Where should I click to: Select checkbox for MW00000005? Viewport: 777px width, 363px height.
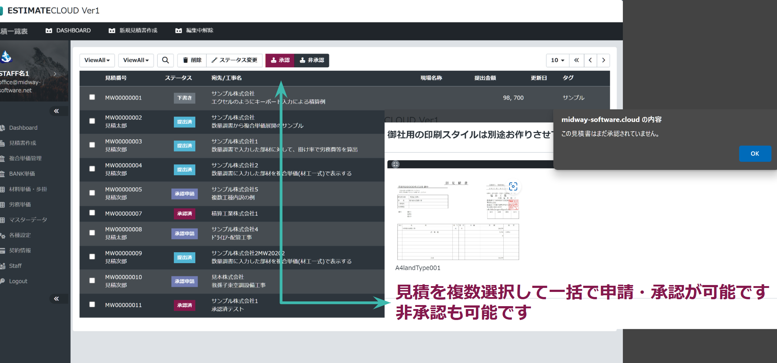pos(92,193)
